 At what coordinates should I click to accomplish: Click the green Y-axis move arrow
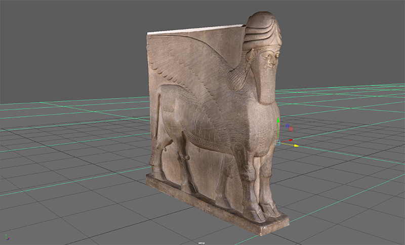(x=278, y=120)
